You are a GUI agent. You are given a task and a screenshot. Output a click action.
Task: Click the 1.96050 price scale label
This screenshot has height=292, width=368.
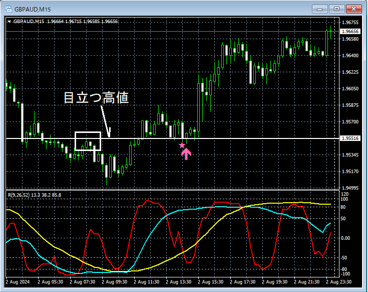tap(350, 89)
